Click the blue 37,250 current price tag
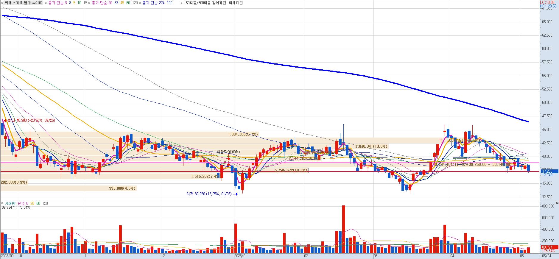 tap(549, 171)
